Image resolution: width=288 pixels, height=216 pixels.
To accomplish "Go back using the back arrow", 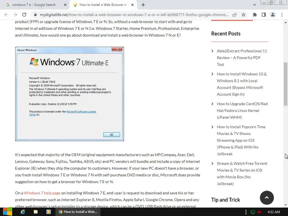I will (x=6, y=15).
